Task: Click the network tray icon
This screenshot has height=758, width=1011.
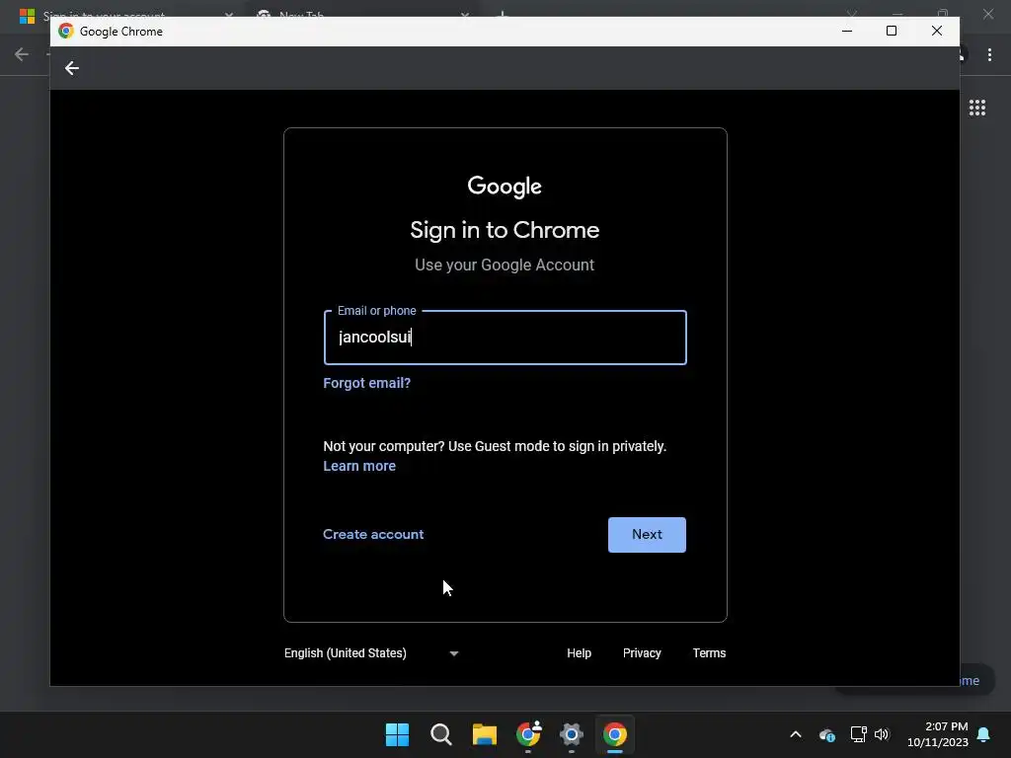Action: tap(858, 734)
